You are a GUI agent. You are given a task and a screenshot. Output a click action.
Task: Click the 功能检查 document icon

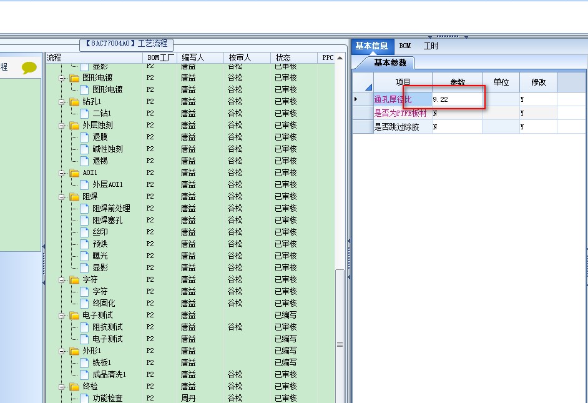(x=84, y=398)
